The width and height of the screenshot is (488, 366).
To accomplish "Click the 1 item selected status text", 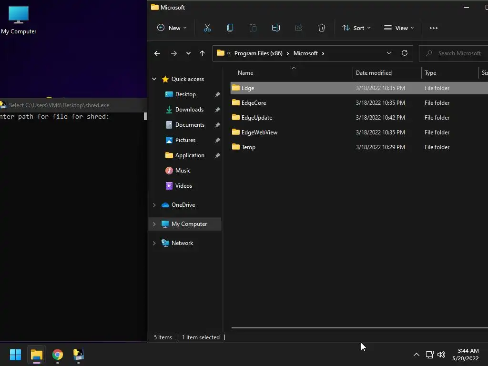I will (201, 337).
